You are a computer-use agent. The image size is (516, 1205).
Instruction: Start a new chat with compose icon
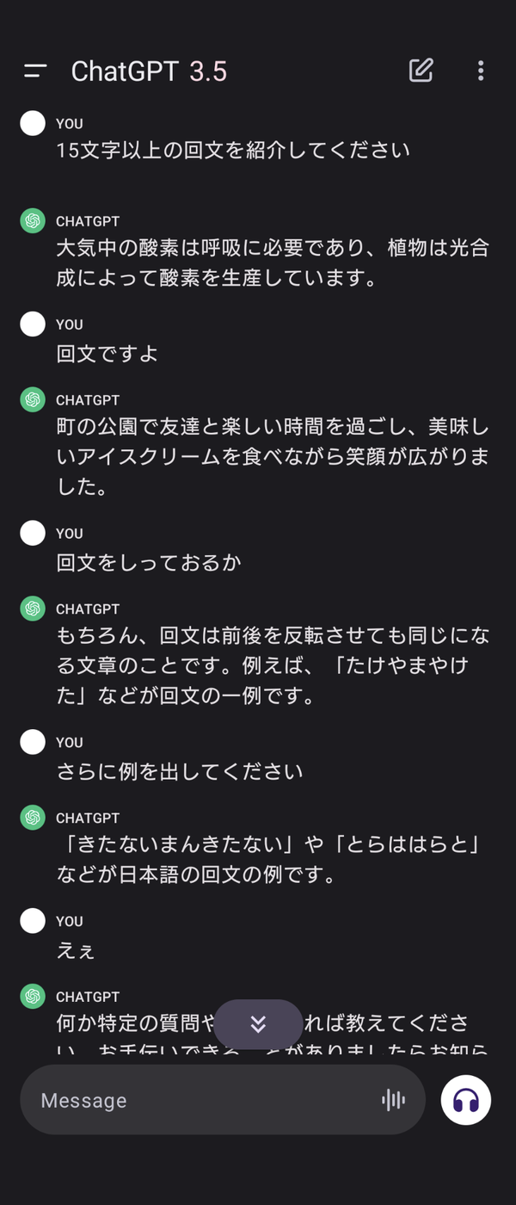421,71
